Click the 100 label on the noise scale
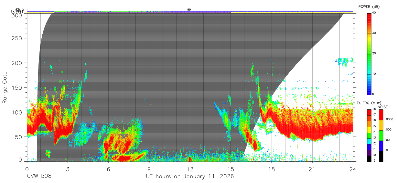This screenshot has width=397, height=183. click(x=387, y=140)
